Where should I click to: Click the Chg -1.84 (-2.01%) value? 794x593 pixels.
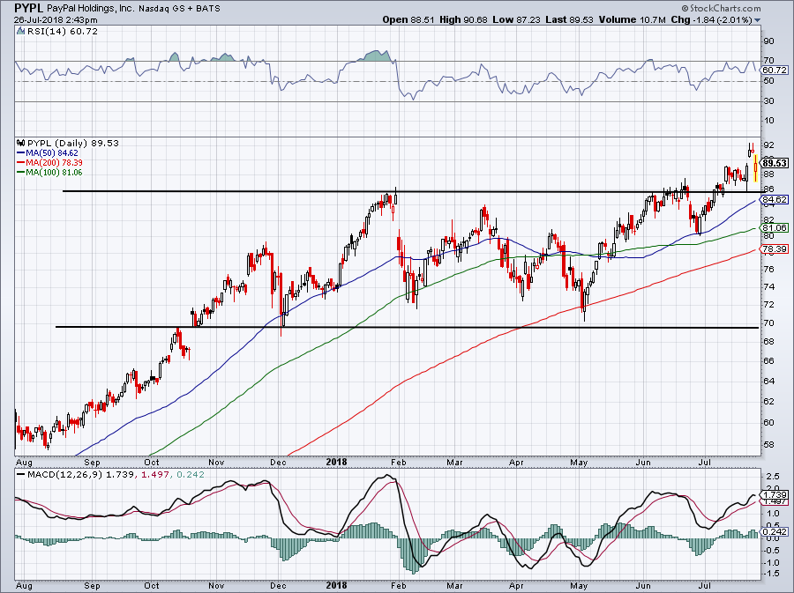click(712, 19)
